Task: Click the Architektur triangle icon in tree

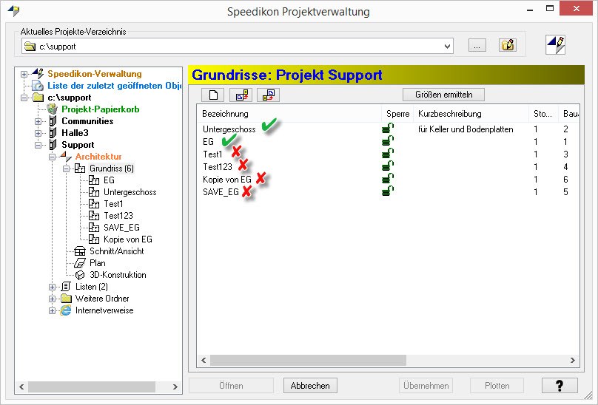Action: point(66,156)
